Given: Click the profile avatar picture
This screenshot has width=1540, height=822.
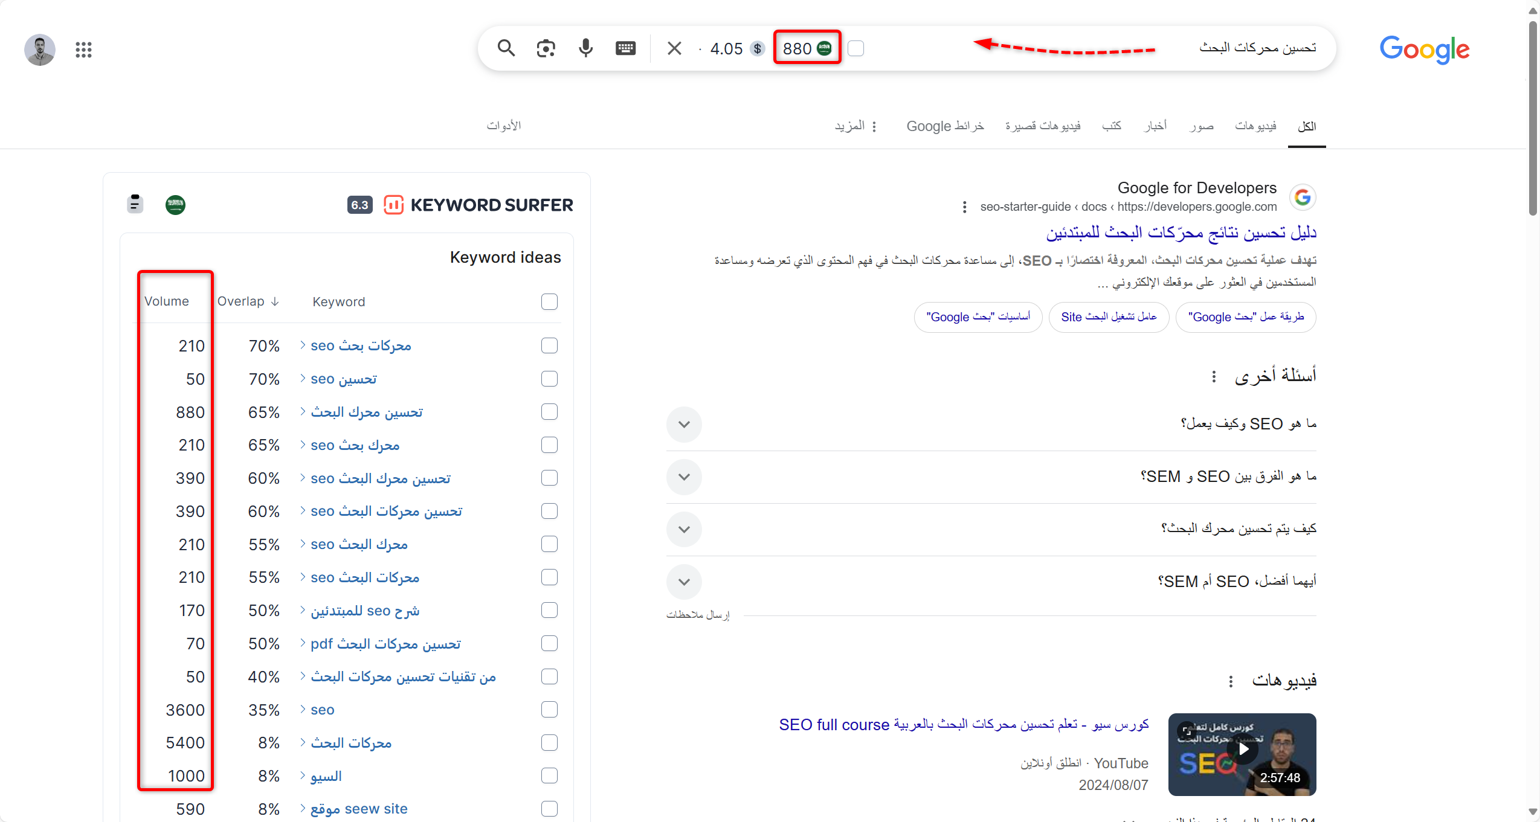Looking at the screenshot, I should (x=39, y=50).
